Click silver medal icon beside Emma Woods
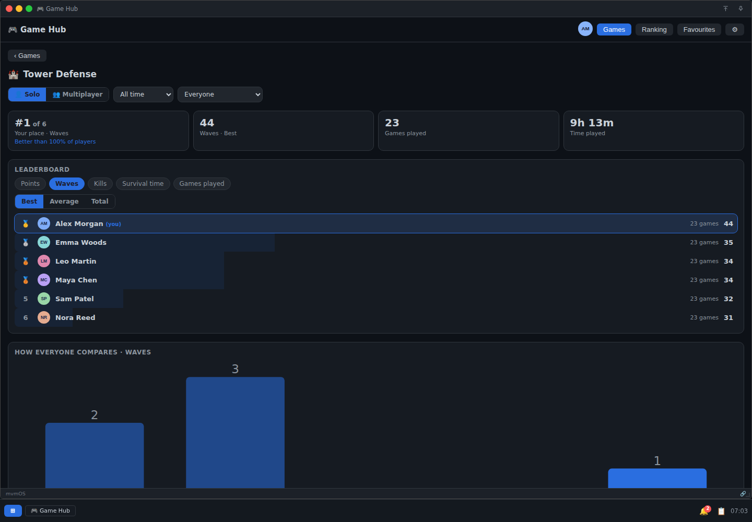The width and height of the screenshot is (752, 522). (26, 242)
